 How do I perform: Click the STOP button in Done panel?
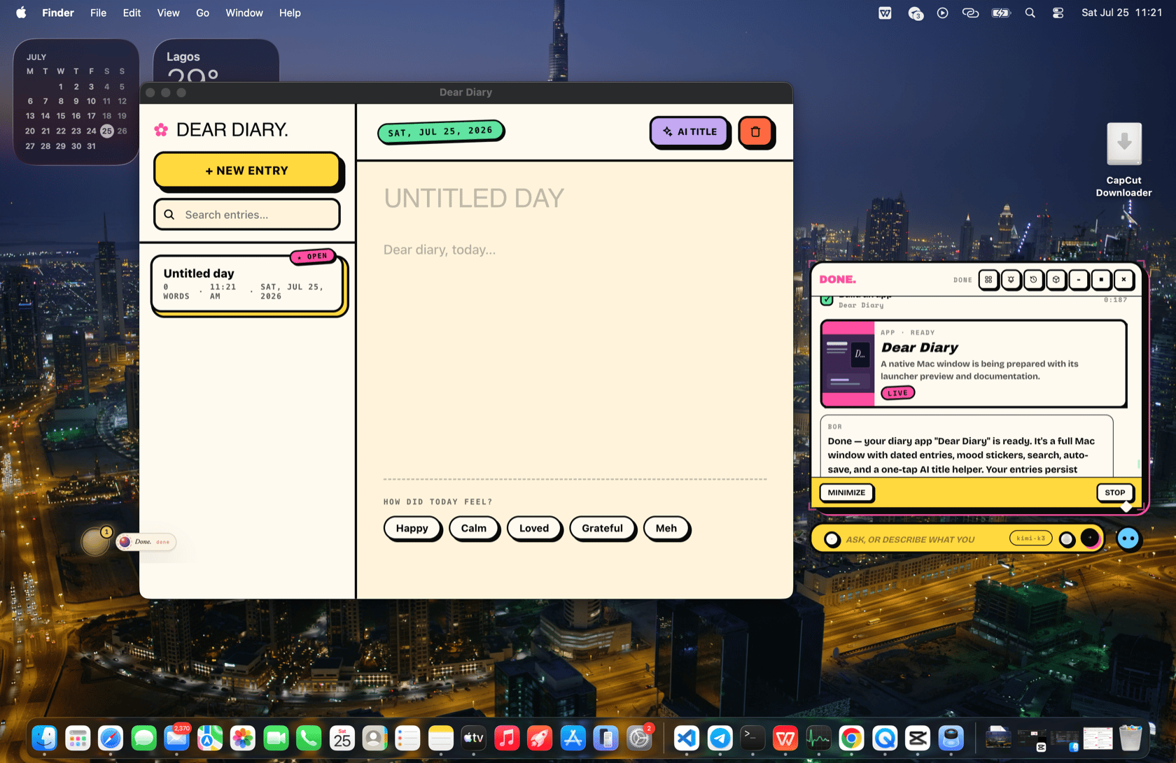(1114, 492)
